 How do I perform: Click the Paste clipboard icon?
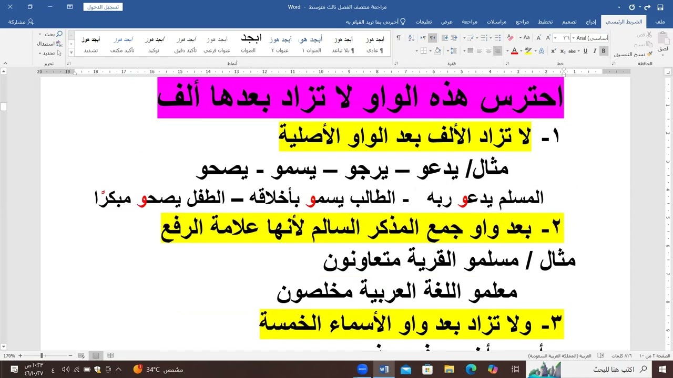tap(663, 39)
